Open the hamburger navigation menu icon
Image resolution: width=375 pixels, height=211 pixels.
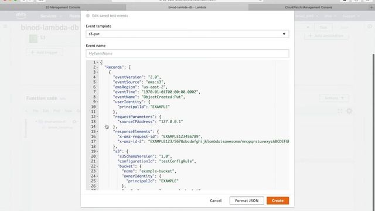pyautogui.click(x=5, y=26)
